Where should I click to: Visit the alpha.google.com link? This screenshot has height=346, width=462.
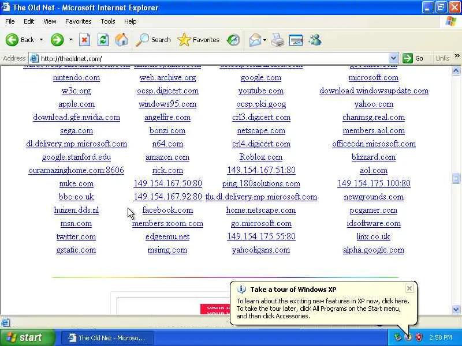(x=374, y=250)
